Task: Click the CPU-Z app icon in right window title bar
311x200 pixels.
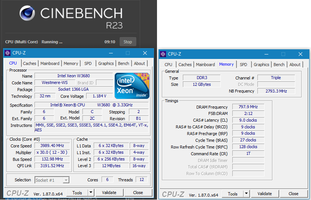Action: point(163,54)
